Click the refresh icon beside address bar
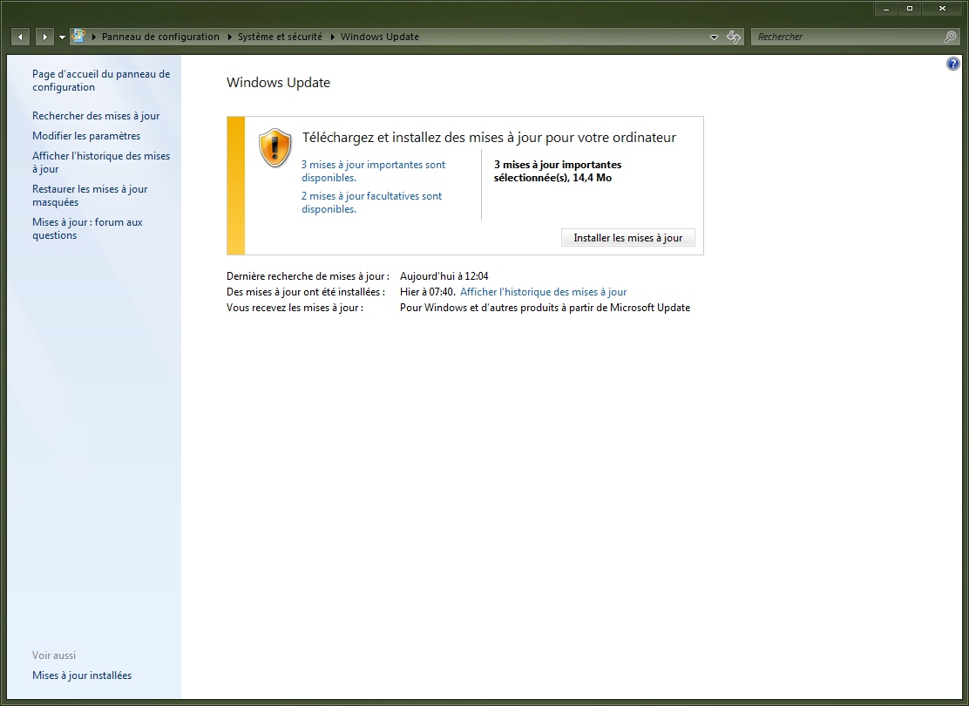 (x=734, y=37)
